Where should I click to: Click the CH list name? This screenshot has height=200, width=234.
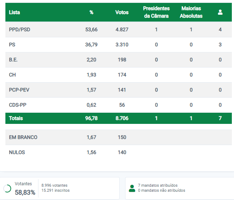(x=12, y=75)
